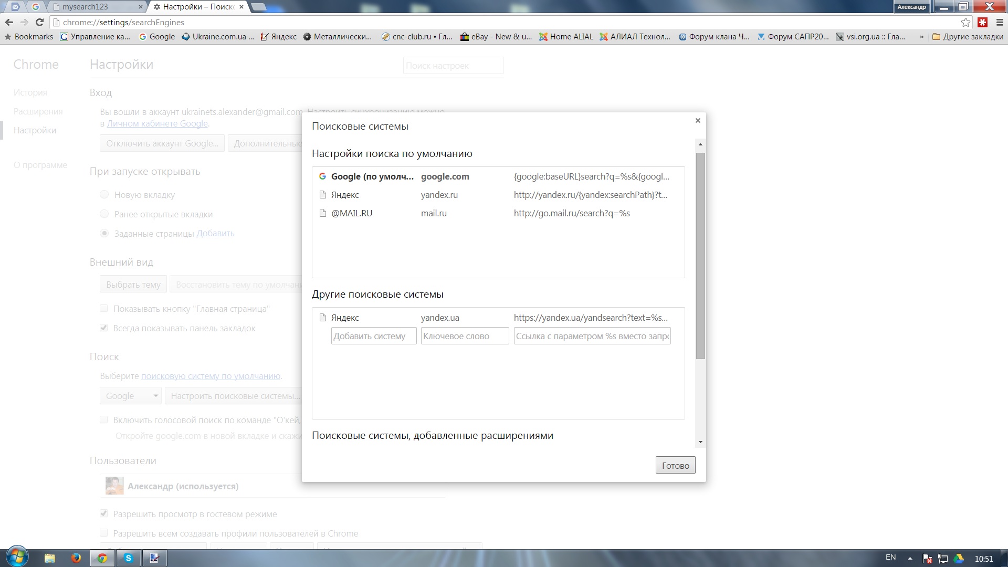
Task: Expand the bookmarks overflow chevron
Action: pyautogui.click(x=921, y=37)
